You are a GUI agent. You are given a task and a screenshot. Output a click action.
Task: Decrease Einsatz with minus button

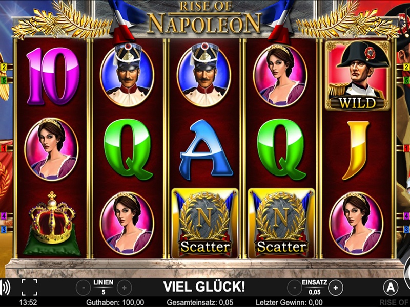click(x=295, y=288)
